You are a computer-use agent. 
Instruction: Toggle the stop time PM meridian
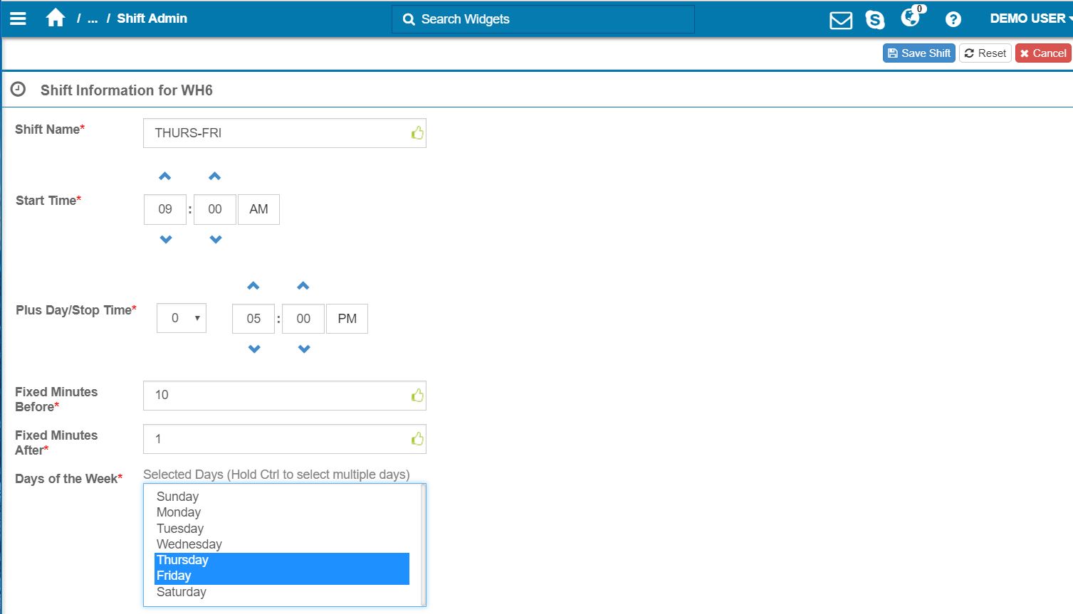tap(347, 319)
